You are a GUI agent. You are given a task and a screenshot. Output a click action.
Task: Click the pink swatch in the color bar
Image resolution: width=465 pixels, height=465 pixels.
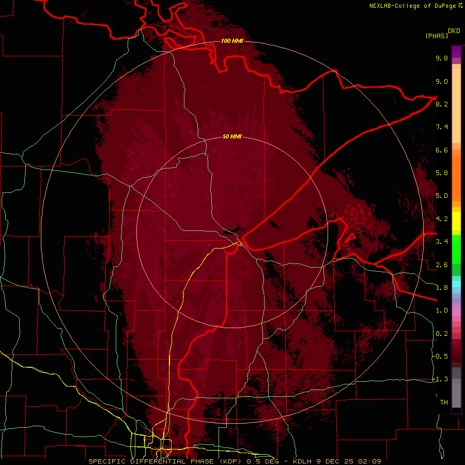click(x=456, y=313)
